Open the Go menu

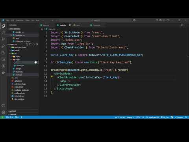(33, 21)
